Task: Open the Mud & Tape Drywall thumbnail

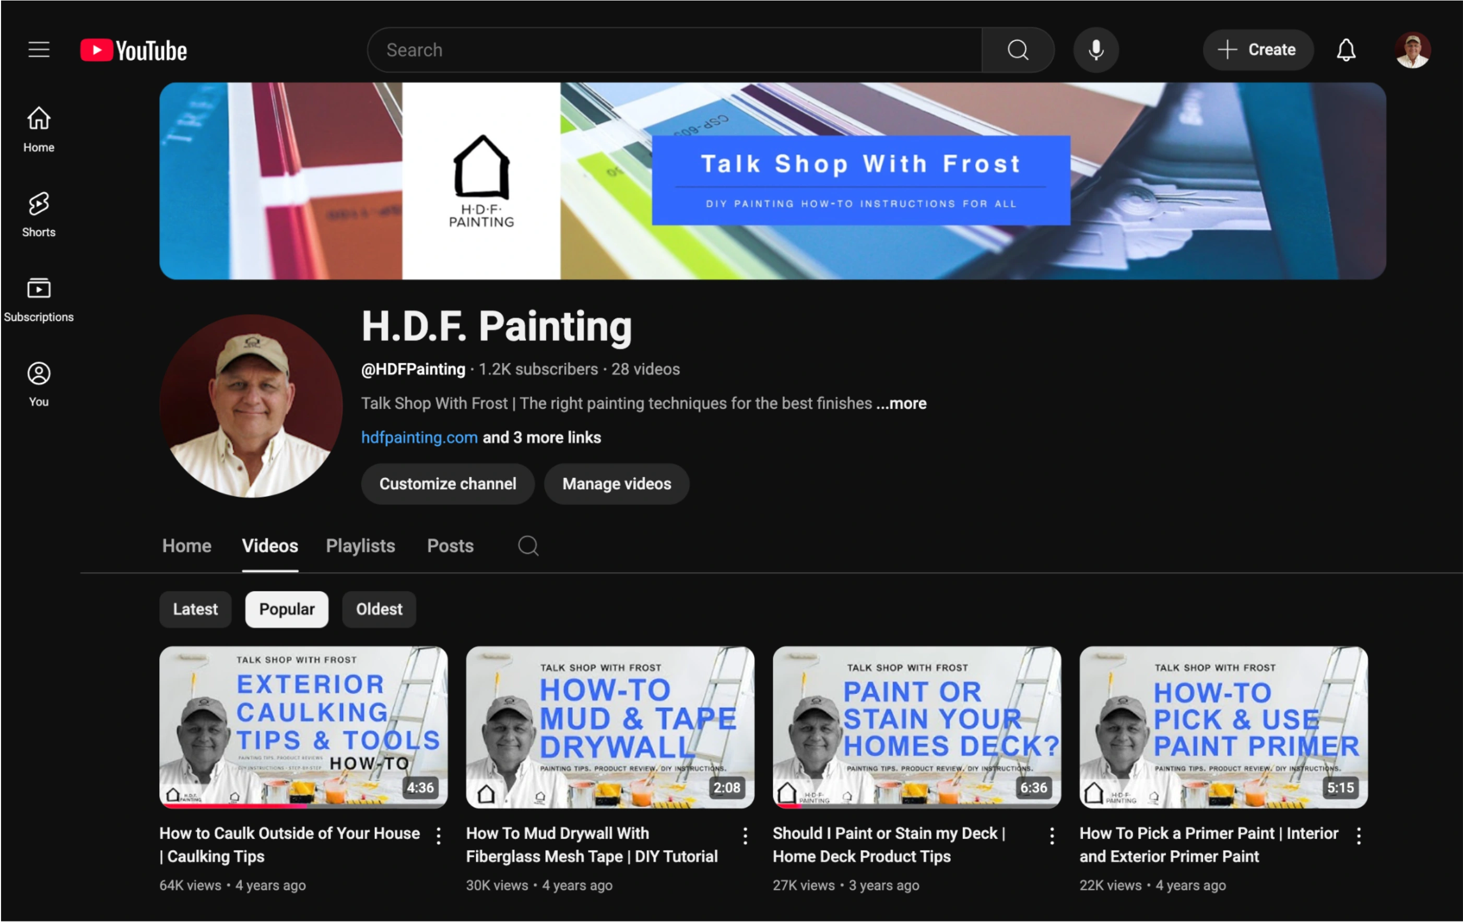Action: click(x=610, y=727)
